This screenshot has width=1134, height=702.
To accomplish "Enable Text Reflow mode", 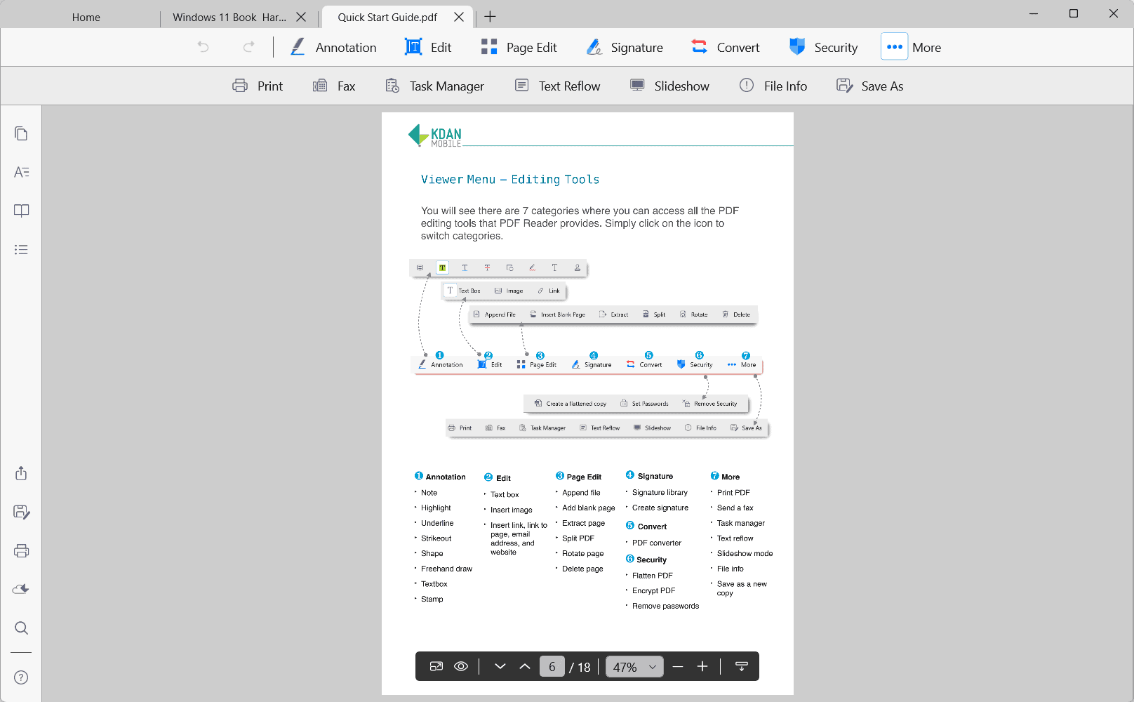I will (x=558, y=86).
